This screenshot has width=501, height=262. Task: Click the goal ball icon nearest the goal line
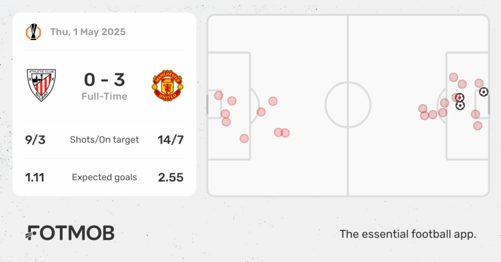click(x=484, y=92)
